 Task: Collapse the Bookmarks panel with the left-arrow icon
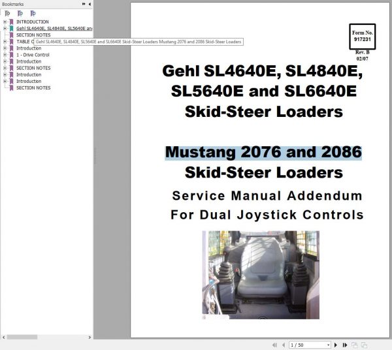(x=90, y=4)
